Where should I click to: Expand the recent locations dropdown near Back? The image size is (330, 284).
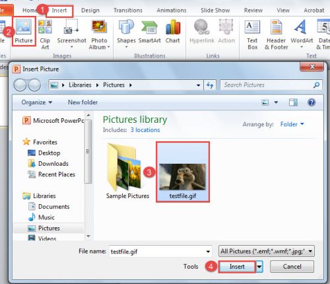(x=44, y=85)
